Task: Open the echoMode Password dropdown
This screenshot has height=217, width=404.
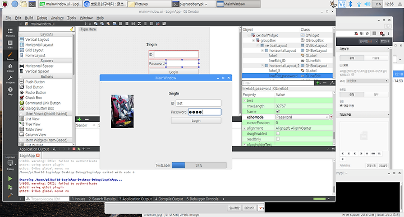Action: [302, 117]
